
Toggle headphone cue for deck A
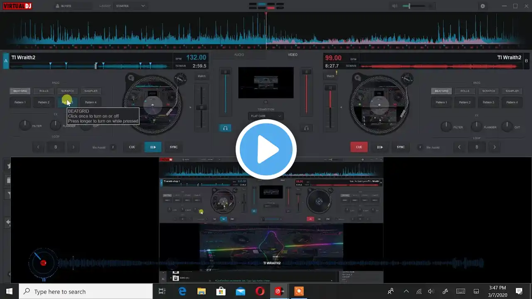[225, 128]
